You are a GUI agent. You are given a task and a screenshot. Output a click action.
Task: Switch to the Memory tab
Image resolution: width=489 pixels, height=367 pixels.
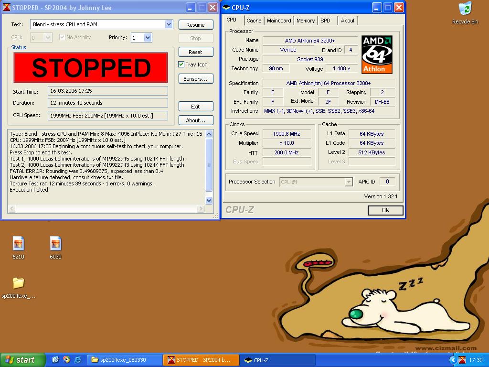[x=306, y=21]
